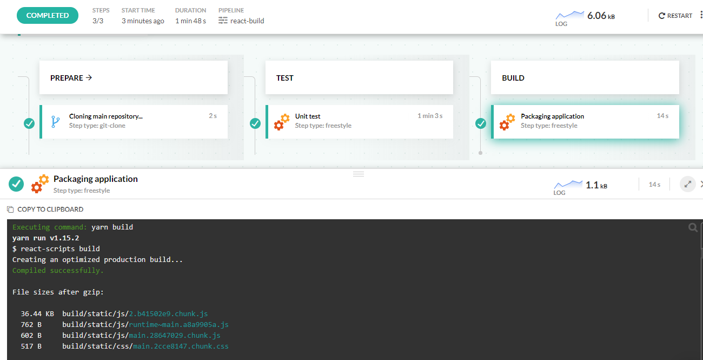
Task: Click the green checkmark beside Packaging step card
Action: [x=481, y=123]
